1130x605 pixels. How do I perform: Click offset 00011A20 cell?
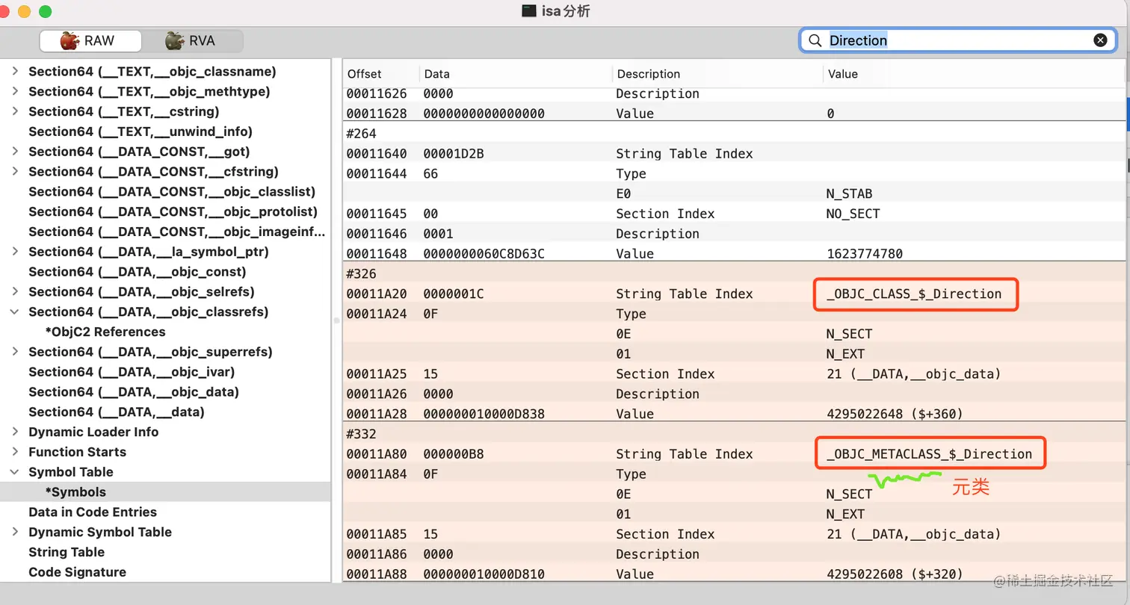pos(377,294)
